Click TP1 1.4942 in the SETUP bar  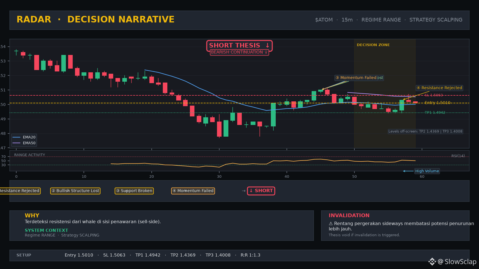pyautogui.click(x=148, y=255)
